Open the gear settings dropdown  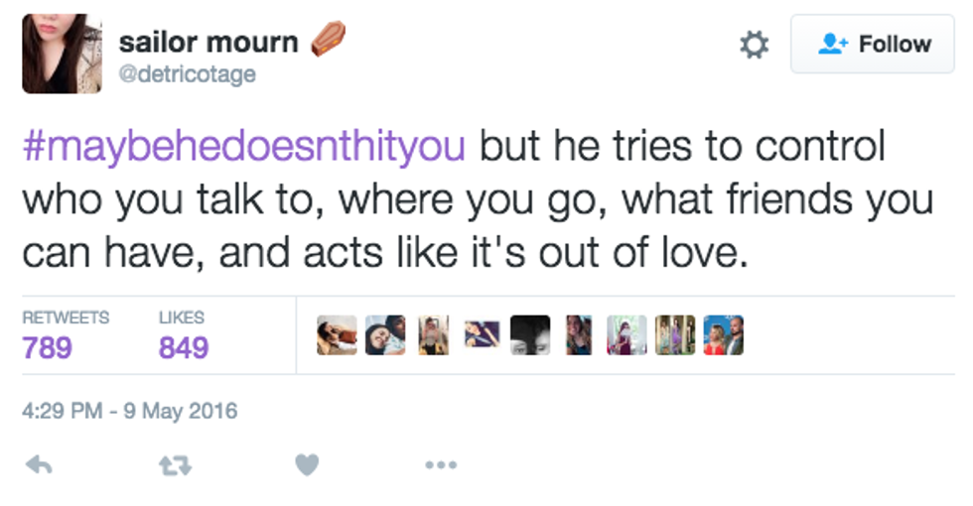[755, 45]
